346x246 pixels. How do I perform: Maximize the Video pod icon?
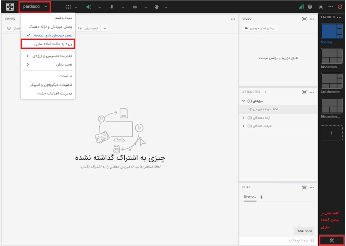click(304, 19)
